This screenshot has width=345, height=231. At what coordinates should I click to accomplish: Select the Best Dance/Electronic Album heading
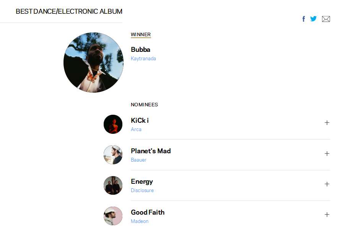click(x=69, y=11)
